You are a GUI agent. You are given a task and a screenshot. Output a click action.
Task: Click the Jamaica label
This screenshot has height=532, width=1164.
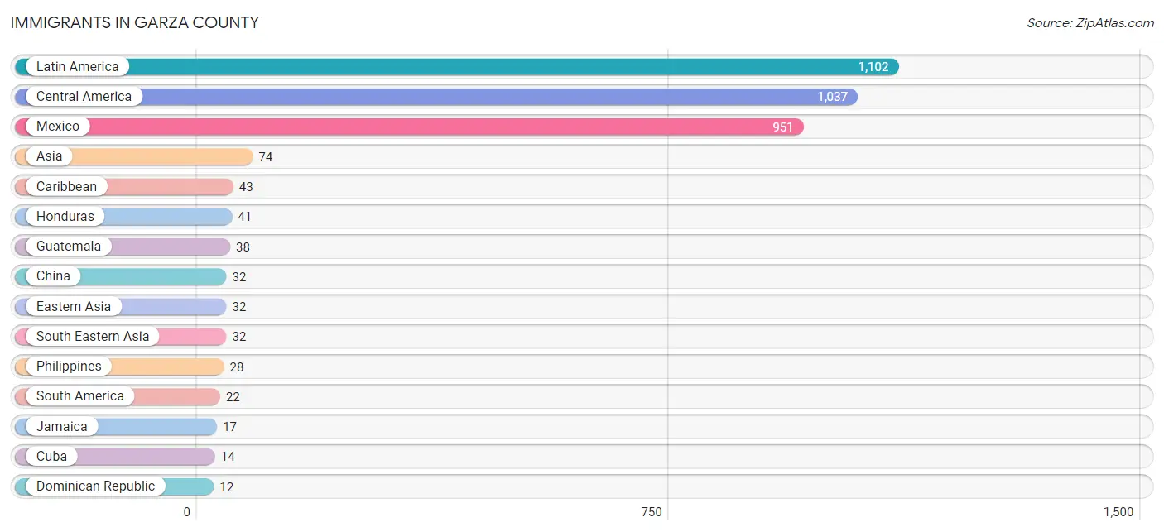pyautogui.click(x=61, y=426)
